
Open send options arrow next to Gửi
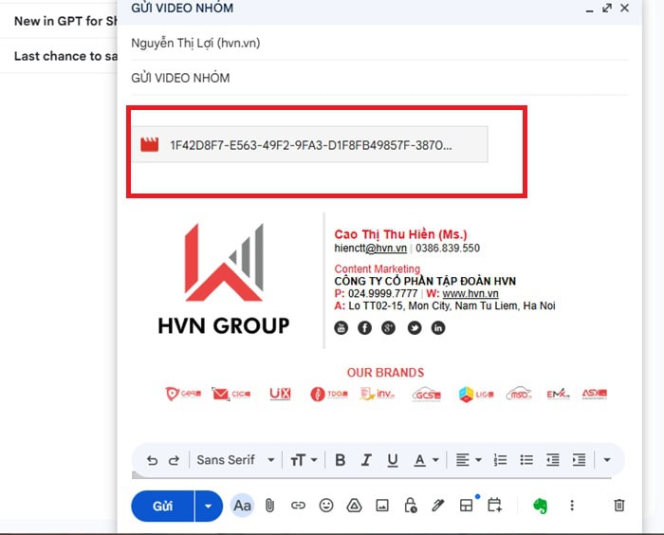tap(209, 506)
